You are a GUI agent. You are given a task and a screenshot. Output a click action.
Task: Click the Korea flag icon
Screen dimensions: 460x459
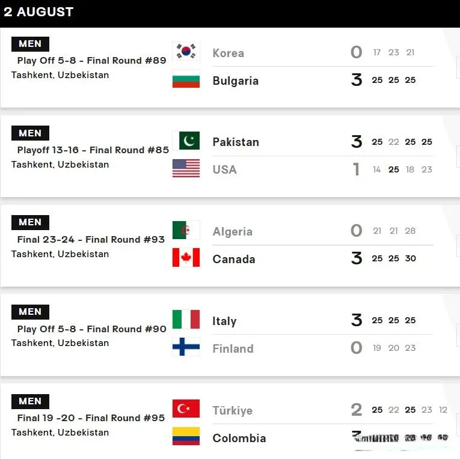tap(186, 51)
